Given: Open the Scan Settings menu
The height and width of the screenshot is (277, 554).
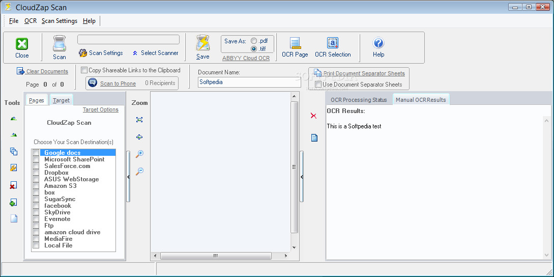Looking at the screenshot, I should pos(60,21).
